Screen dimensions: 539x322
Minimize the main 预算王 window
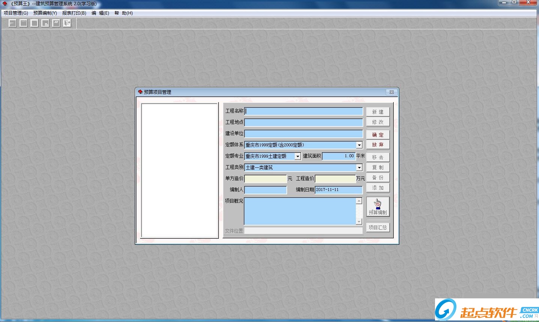coord(504,3)
